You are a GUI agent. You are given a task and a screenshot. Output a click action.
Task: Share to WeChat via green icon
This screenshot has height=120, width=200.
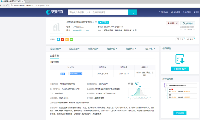(71, 39)
